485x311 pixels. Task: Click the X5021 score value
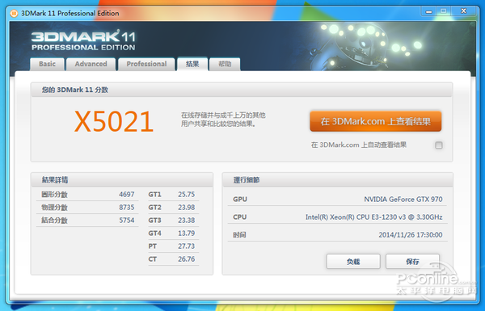pos(114,122)
